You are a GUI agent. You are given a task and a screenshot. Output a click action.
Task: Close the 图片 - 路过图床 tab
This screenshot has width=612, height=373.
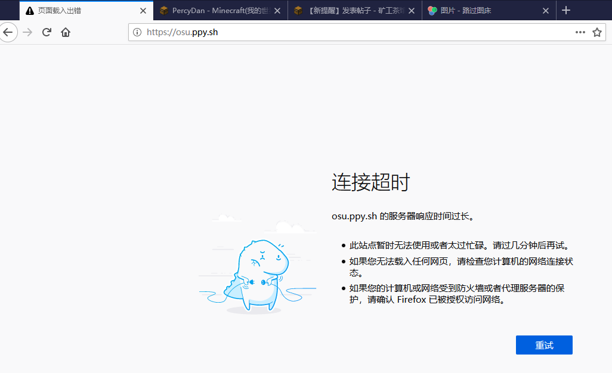point(546,11)
